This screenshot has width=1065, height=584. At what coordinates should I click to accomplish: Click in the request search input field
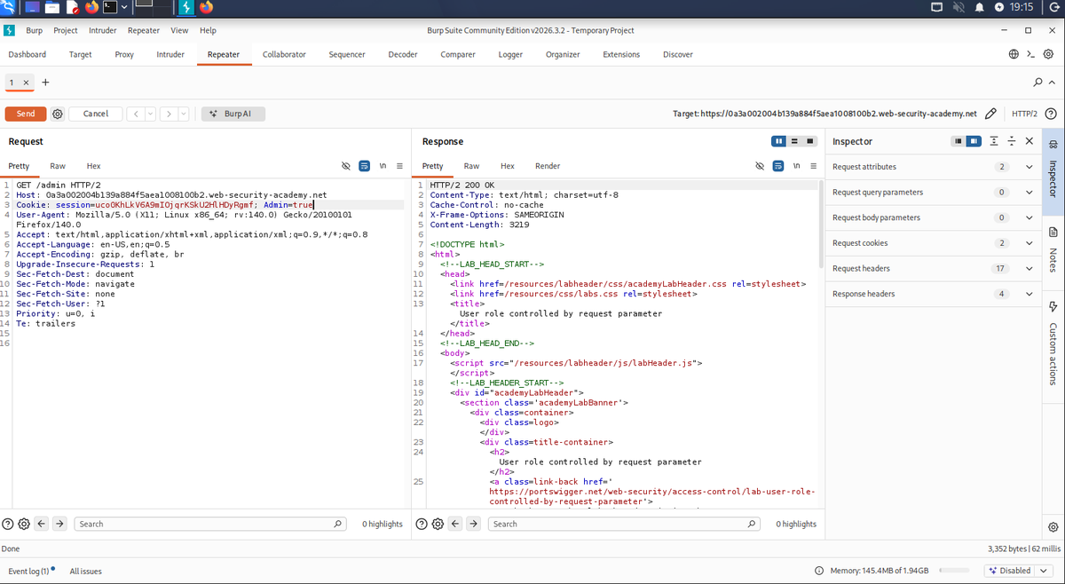tap(210, 524)
